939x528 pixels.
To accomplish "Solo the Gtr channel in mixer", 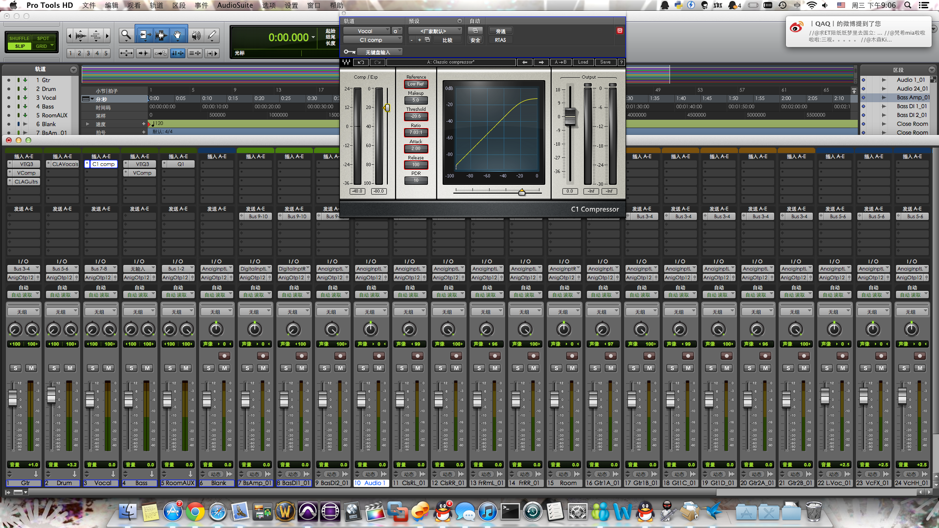I will click(16, 368).
